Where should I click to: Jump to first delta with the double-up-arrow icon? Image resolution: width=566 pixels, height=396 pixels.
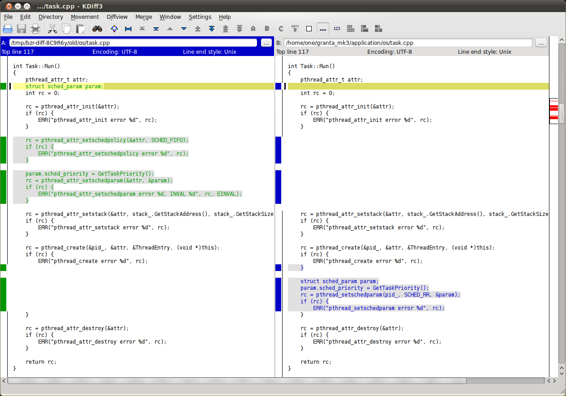coord(198,28)
